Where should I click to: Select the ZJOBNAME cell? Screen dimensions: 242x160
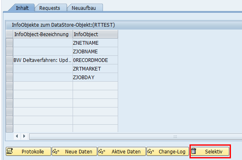(95, 52)
